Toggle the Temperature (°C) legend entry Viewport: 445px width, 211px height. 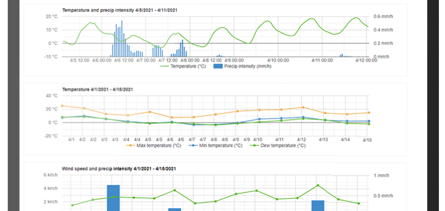[x=182, y=67]
